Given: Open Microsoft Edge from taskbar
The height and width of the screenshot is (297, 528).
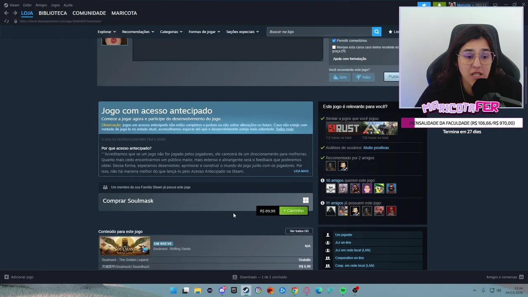Looking at the screenshot, I should click(318, 290).
